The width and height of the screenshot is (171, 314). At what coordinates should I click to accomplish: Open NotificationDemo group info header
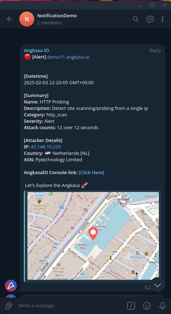click(x=57, y=19)
